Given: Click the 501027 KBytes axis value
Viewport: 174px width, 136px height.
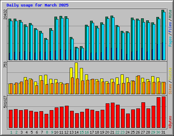Looking at the screenshot, I should pyautogui.click(x=5, y=102).
